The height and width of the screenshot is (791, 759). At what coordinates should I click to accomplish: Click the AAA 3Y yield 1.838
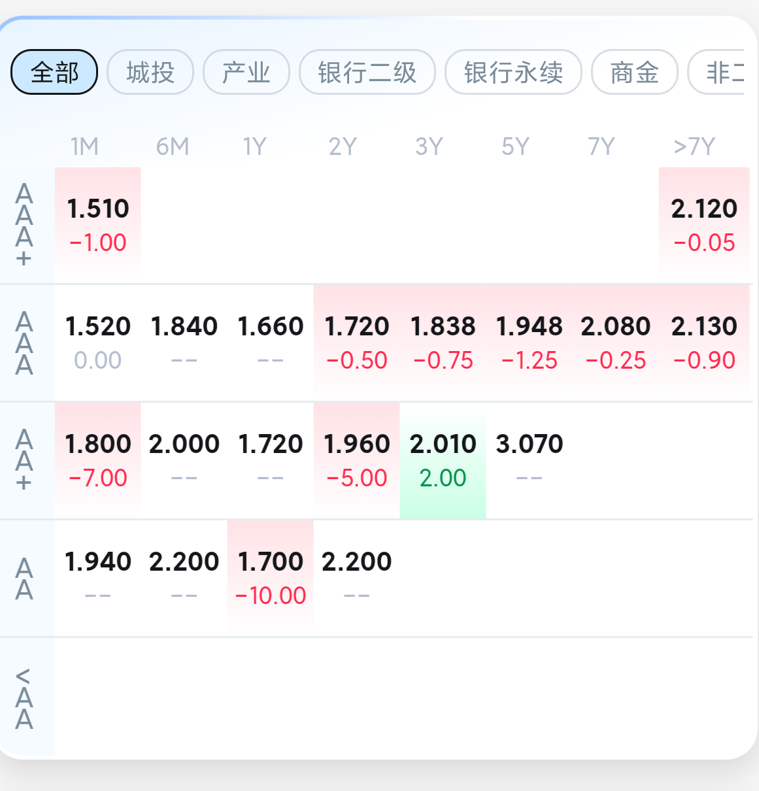[x=443, y=343]
